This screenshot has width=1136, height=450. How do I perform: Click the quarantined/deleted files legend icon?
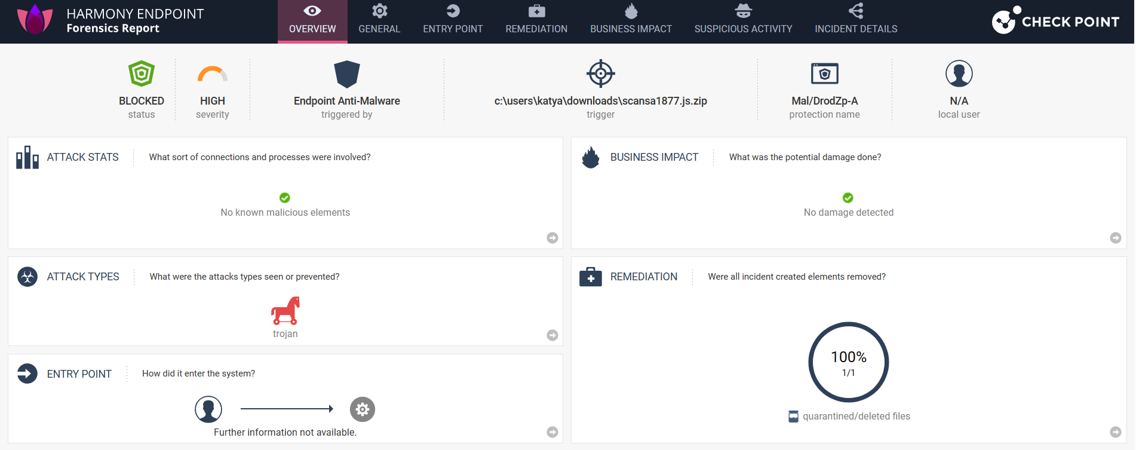click(793, 417)
